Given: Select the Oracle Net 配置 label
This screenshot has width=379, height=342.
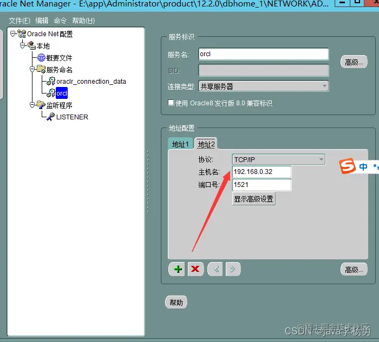Looking at the screenshot, I should click(x=50, y=33).
